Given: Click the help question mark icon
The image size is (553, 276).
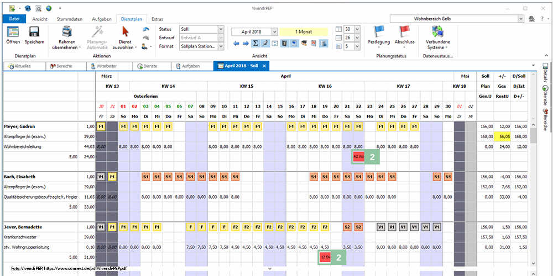Looking at the screenshot, I should [542, 19].
